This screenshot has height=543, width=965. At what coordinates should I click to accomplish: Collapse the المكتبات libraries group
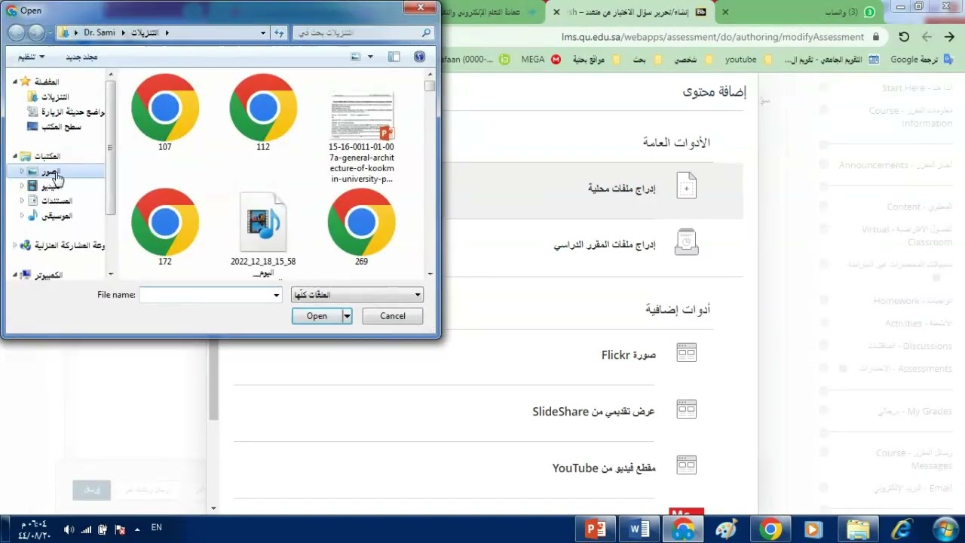tap(15, 156)
